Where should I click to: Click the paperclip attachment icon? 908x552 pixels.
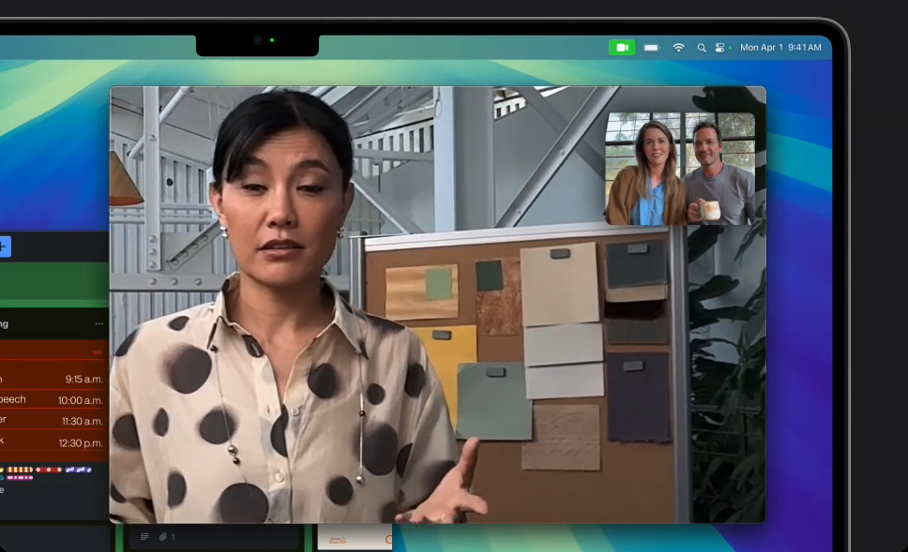(162, 537)
